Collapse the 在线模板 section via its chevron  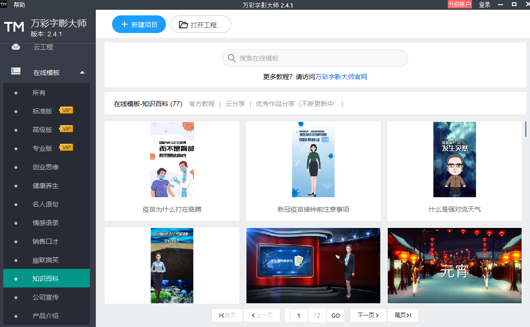82,72
